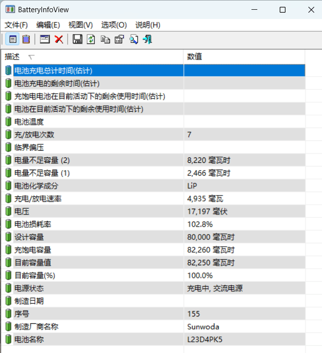Click the red X delete icon
Image resolution: width=322 pixels, height=353 pixels.
pos(59,39)
